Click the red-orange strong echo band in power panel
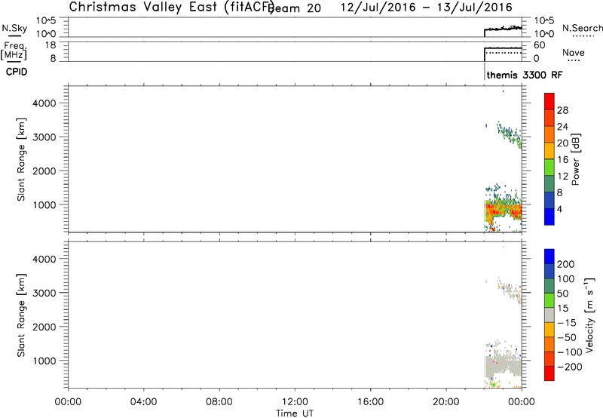The image size is (603, 418). click(503, 211)
